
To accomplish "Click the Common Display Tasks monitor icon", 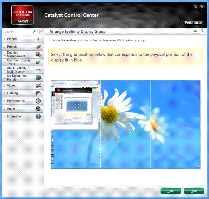I will [x=38, y=62].
